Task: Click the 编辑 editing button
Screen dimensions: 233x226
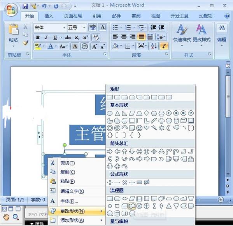Action: coord(222,35)
